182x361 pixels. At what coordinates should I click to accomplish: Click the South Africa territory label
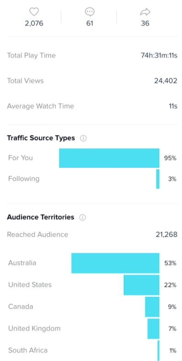28,350
